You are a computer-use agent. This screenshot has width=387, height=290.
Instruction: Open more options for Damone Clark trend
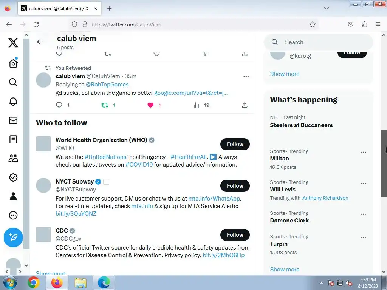[363, 214]
